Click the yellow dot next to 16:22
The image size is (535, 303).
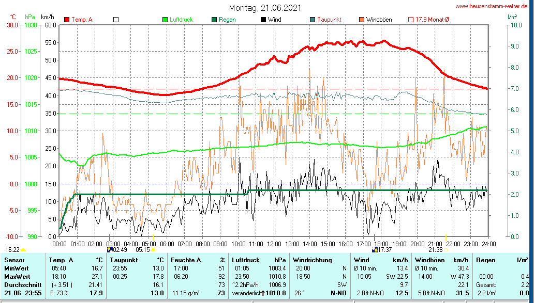23,250
